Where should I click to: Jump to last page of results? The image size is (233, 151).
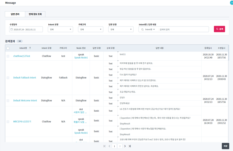tap(130, 146)
